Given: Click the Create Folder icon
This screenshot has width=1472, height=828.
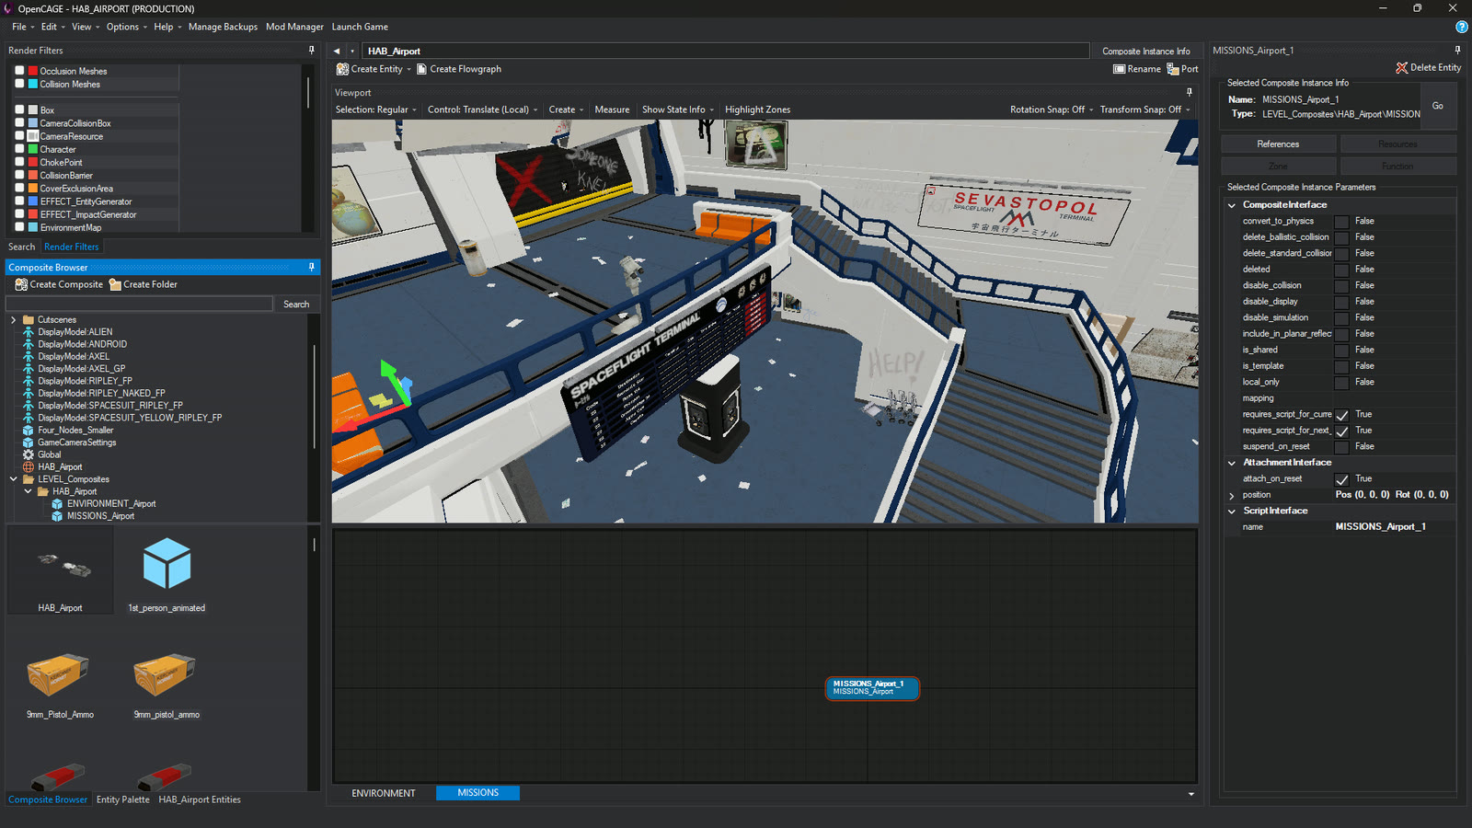Looking at the screenshot, I should click(x=115, y=284).
